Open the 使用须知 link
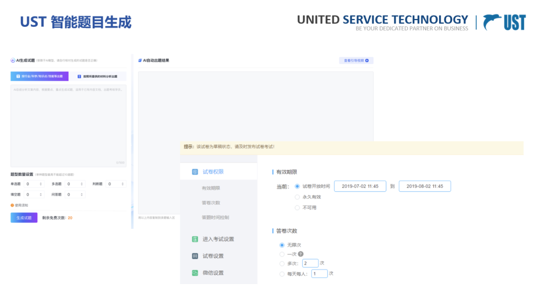539x303 pixels. click(x=21, y=205)
